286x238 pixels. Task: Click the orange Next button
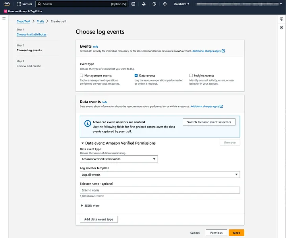tap(236, 233)
